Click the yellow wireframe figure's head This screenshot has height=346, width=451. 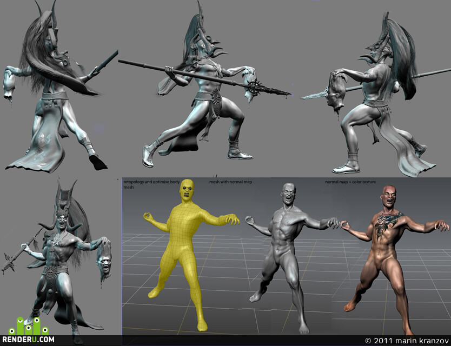(x=187, y=191)
